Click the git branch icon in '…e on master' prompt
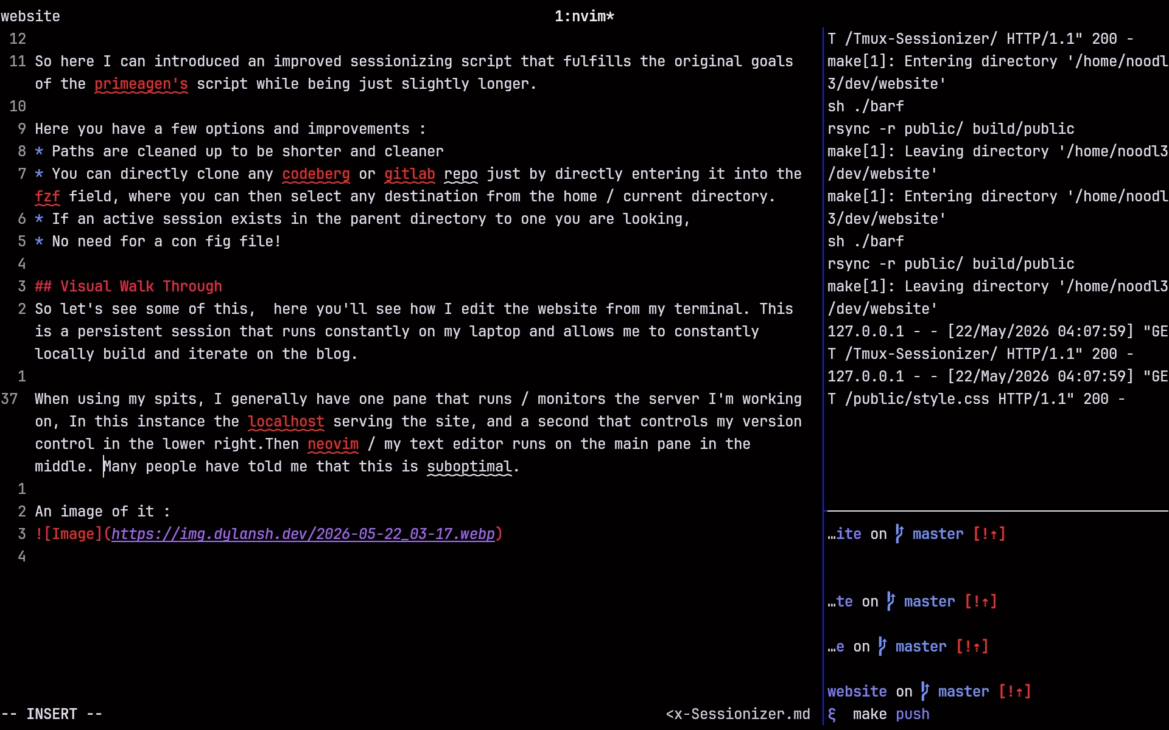 (x=882, y=646)
